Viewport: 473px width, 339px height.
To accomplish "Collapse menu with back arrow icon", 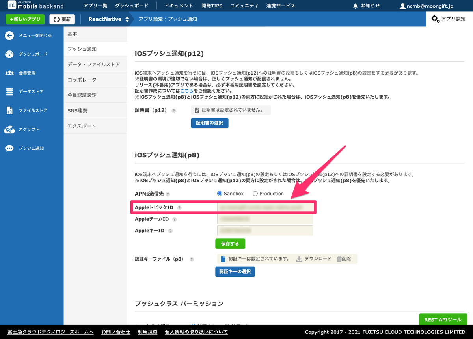I will [x=9, y=35].
